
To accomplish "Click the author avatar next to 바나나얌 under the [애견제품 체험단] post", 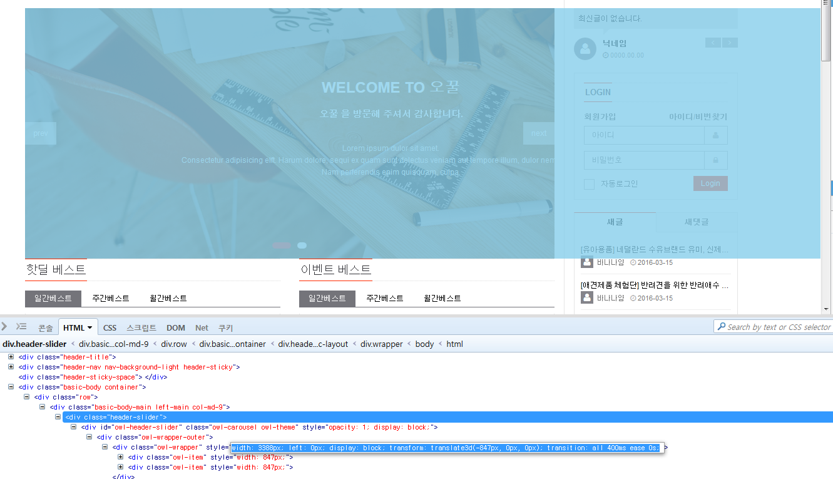I will point(587,297).
